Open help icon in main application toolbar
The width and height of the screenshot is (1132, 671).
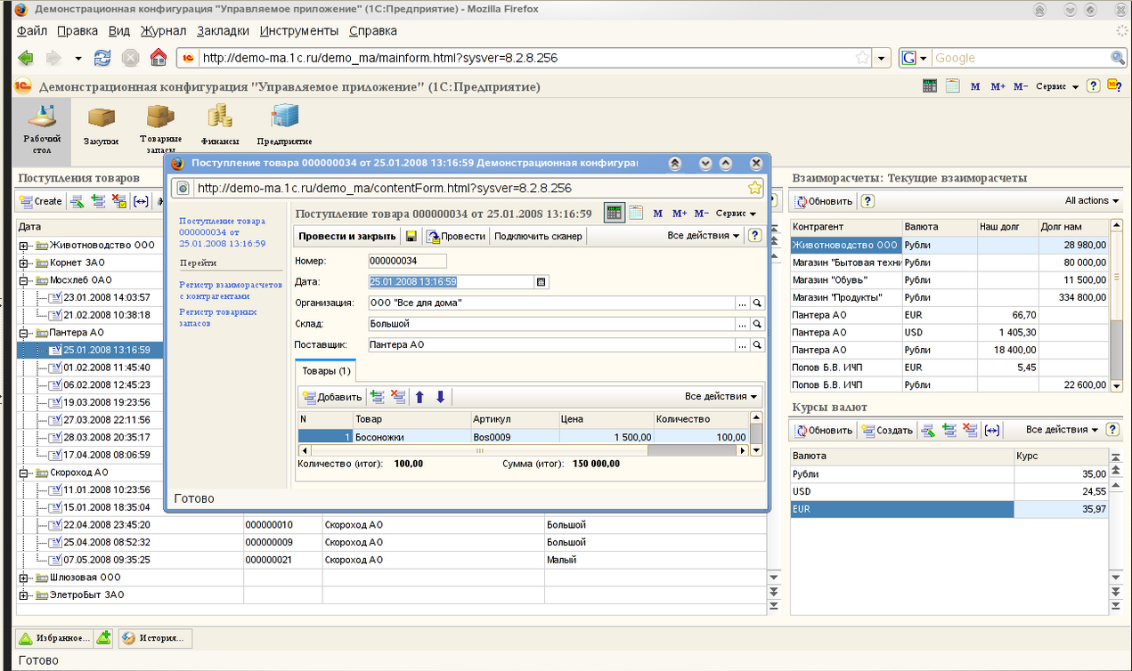(1094, 86)
